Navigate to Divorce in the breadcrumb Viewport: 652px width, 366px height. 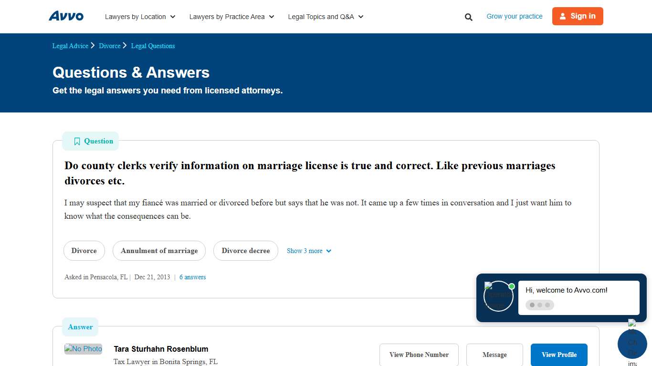pos(110,46)
